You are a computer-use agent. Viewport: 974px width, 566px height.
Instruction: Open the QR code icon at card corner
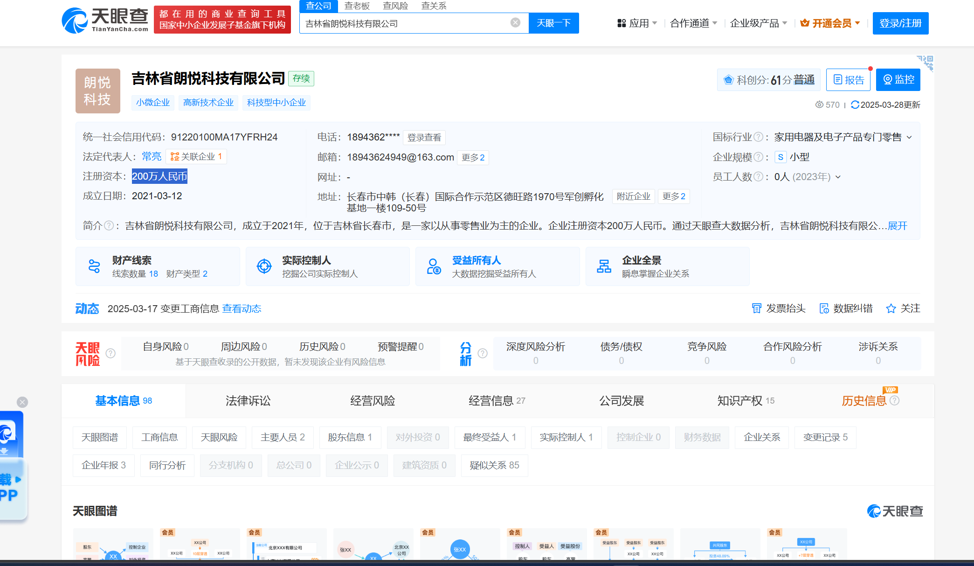click(x=926, y=63)
